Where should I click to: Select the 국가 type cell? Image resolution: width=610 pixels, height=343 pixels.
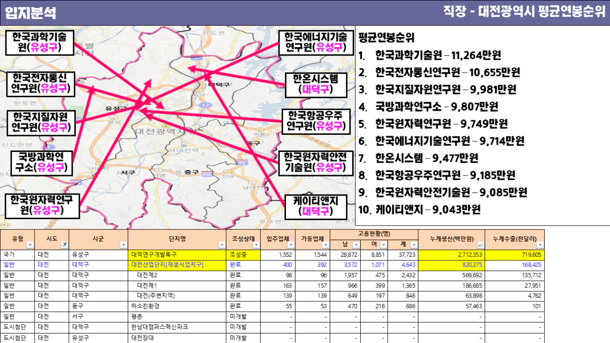(x=17, y=255)
